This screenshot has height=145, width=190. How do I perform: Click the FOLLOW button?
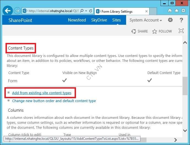[162, 31]
